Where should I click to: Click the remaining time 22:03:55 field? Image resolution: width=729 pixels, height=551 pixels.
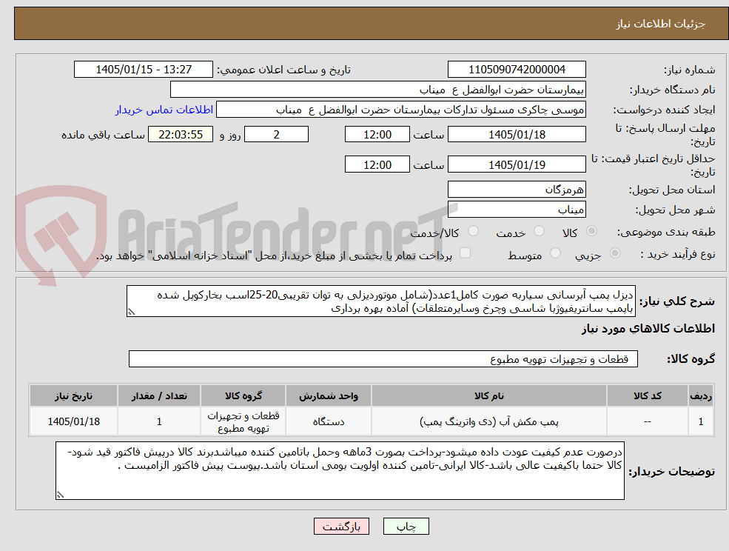181,135
